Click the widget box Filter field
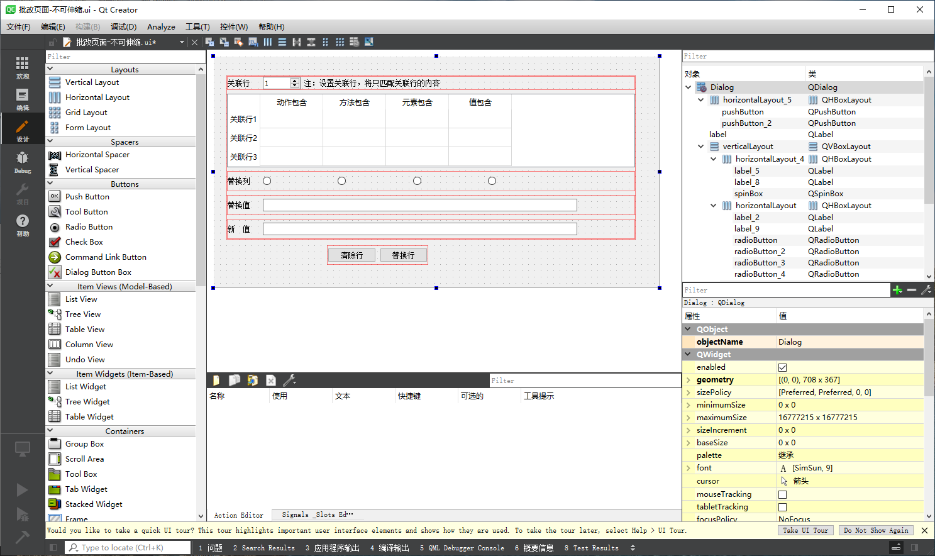Viewport: 935px width, 556px height. tap(126, 57)
